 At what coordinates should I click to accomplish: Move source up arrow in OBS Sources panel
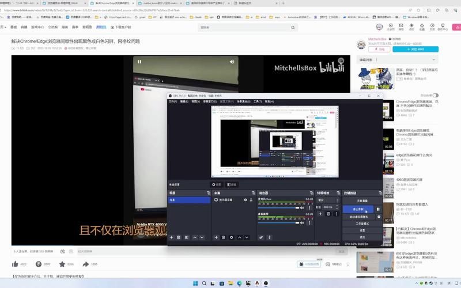pyautogui.click(x=240, y=237)
